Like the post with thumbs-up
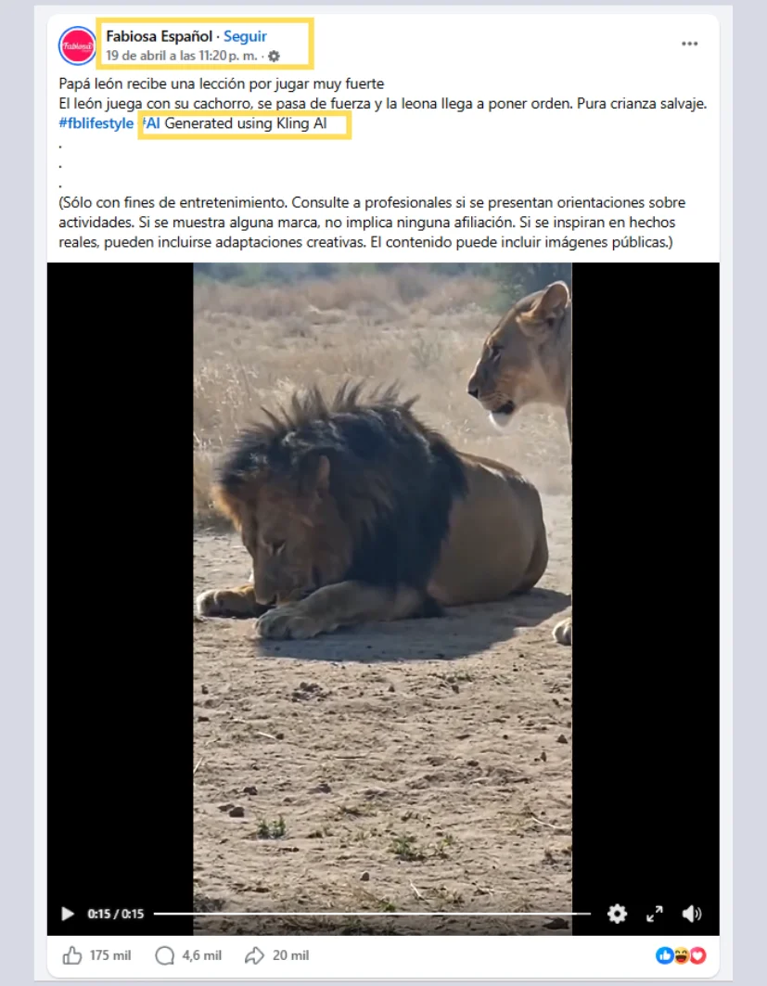This screenshot has height=986, width=767. pyautogui.click(x=72, y=955)
